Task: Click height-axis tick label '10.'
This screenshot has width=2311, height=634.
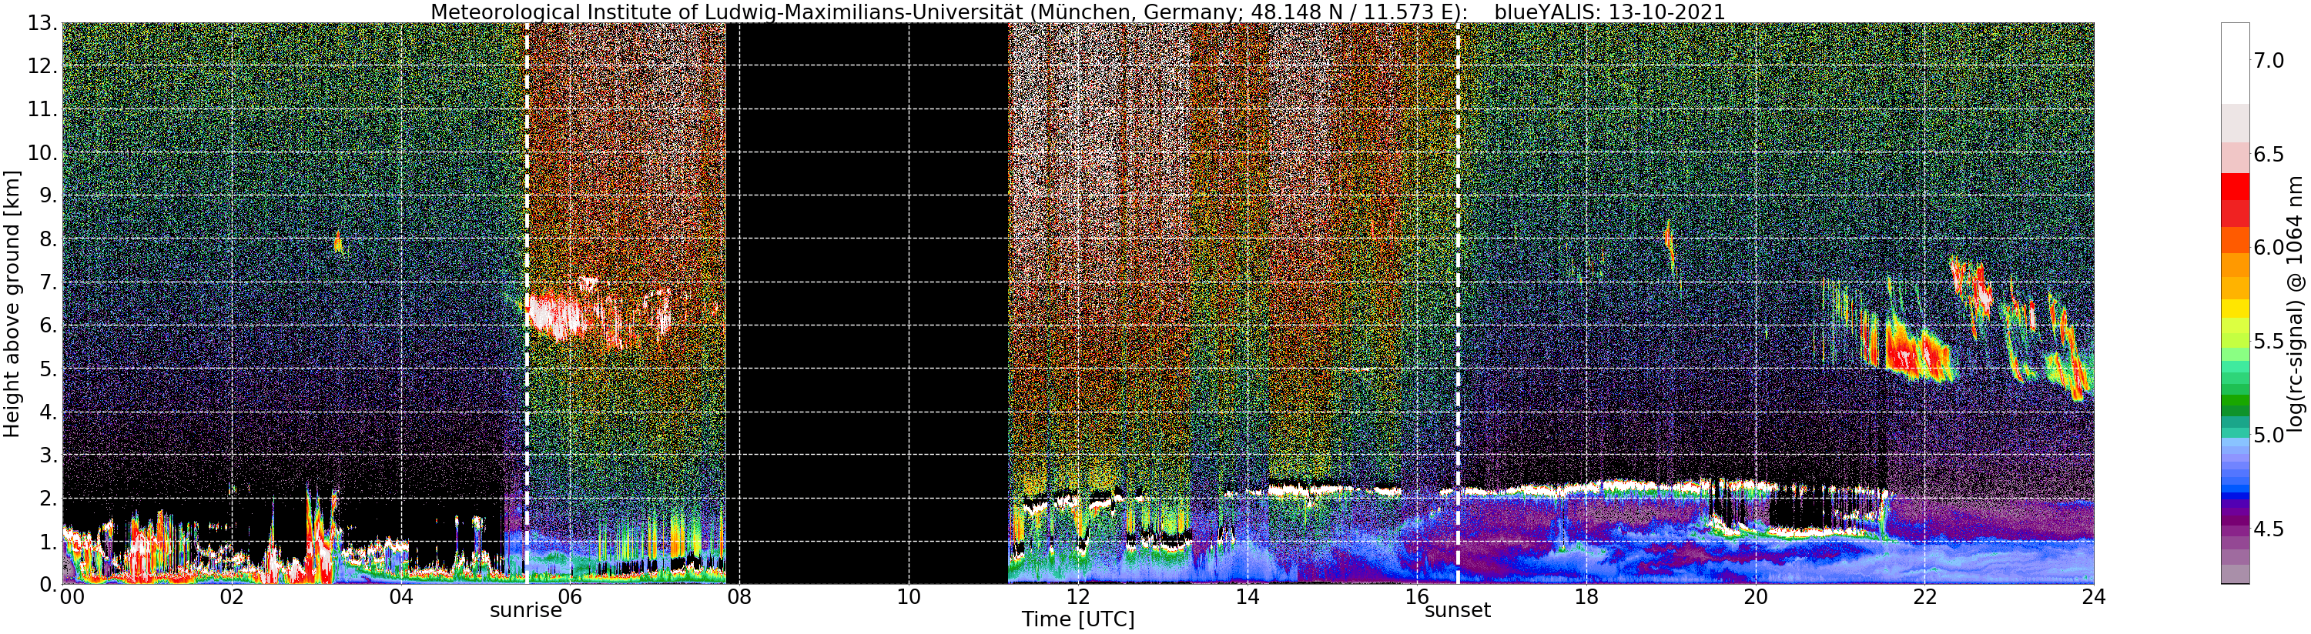Action: tap(42, 152)
